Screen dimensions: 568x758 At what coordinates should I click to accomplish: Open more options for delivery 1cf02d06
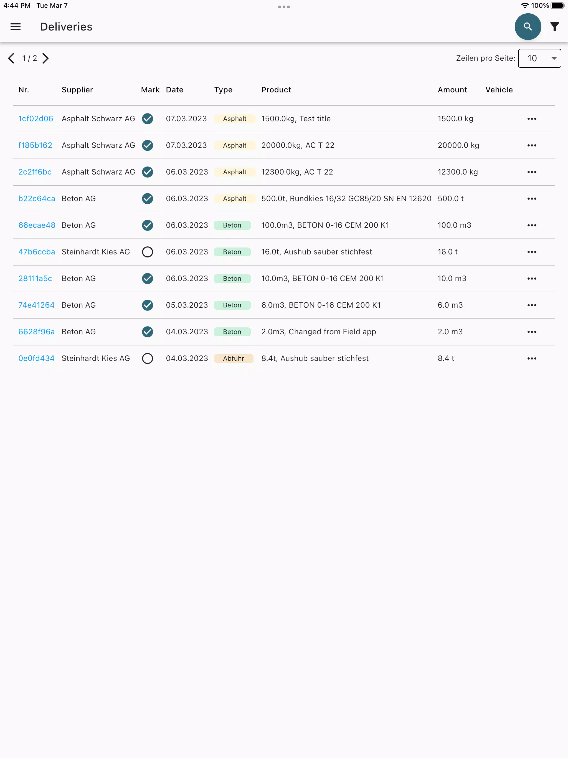point(532,118)
